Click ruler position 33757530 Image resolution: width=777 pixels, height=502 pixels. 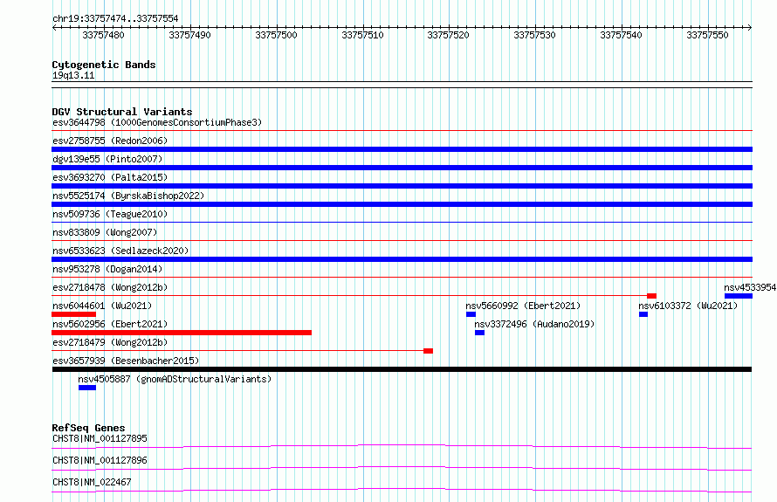pyautogui.click(x=534, y=35)
